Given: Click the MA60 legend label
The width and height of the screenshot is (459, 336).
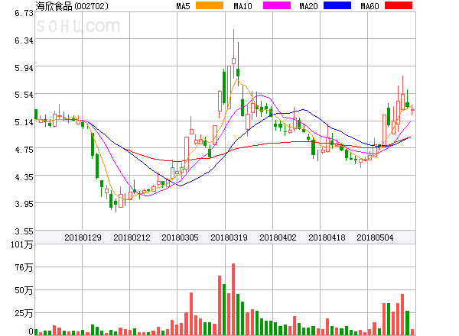Looking at the screenshot, I should click(369, 6).
